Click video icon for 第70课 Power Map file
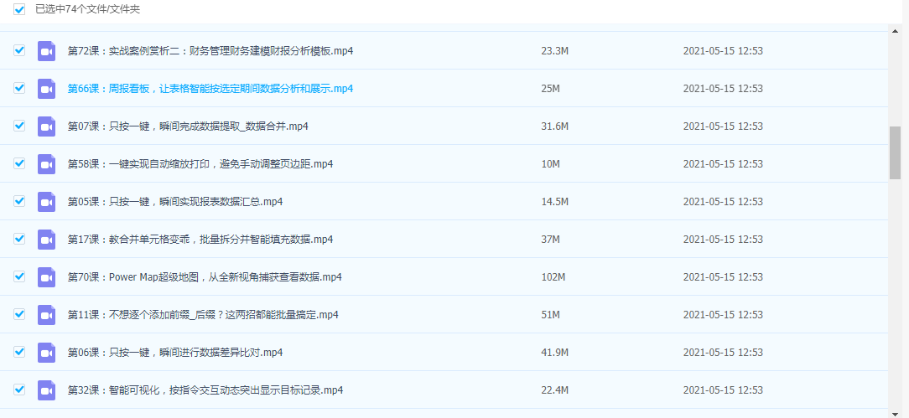909x418 pixels. coord(46,277)
